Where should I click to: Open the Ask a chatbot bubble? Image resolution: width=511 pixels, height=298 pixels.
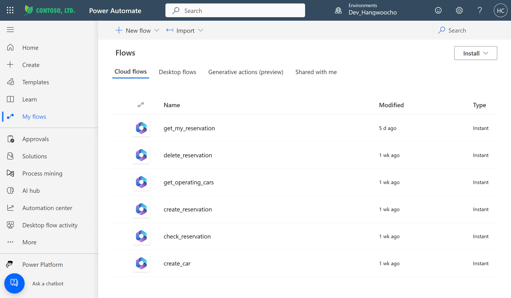click(14, 283)
